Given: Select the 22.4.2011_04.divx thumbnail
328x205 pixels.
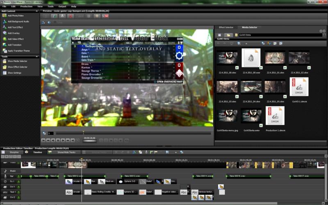Looking at the screenshot, I should pos(251,87).
